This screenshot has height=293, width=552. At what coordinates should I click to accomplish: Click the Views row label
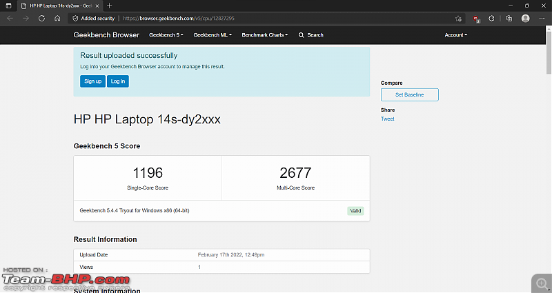click(86, 267)
